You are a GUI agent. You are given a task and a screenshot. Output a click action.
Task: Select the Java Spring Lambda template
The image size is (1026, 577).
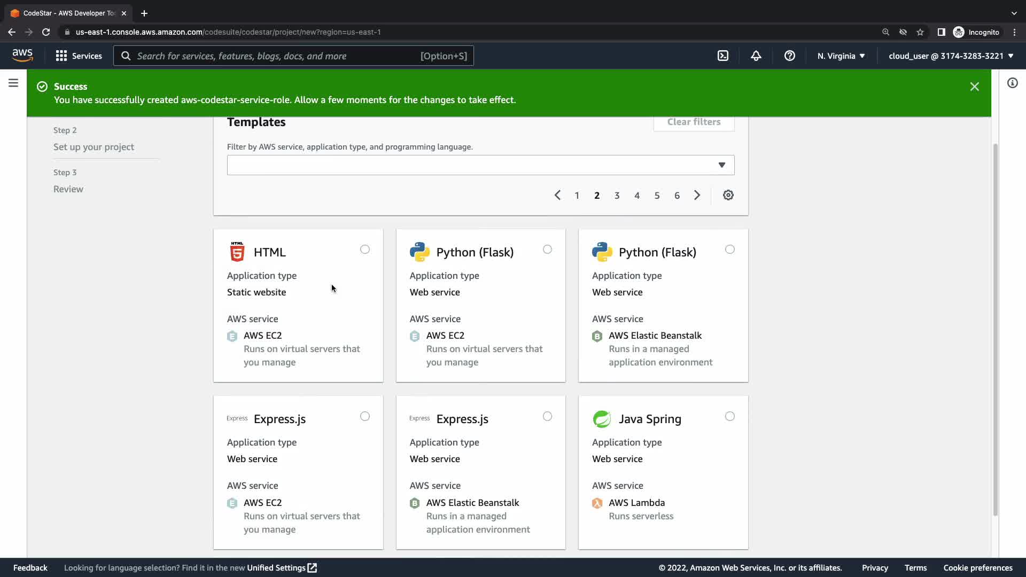pyautogui.click(x=729, y=416)
